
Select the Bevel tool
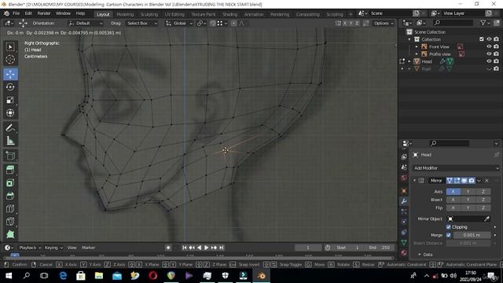pos(10,196)
